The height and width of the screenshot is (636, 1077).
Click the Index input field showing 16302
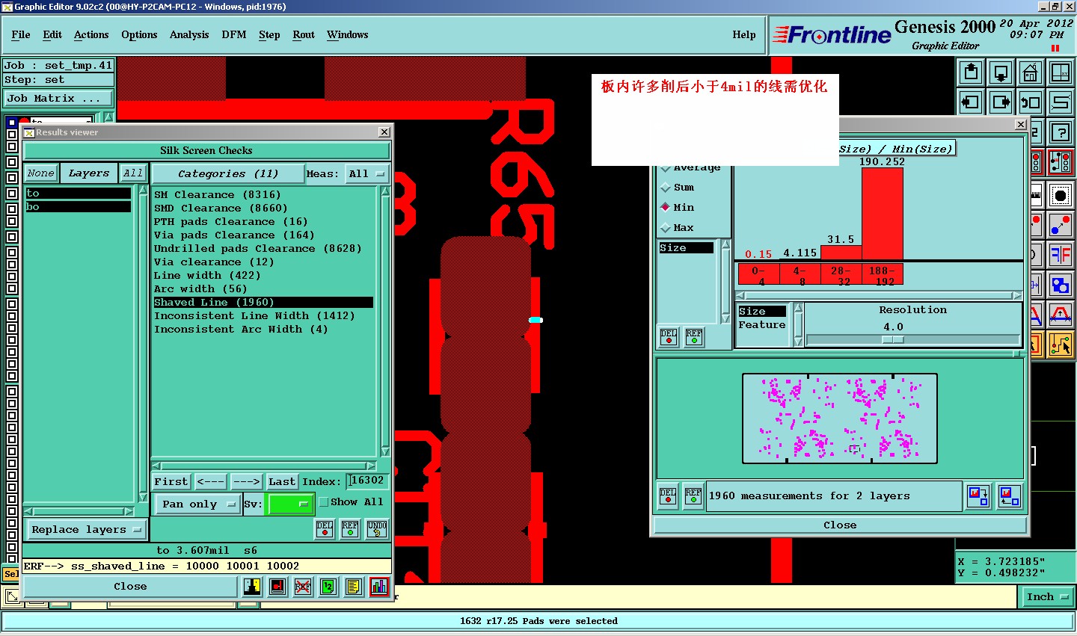tap(367, 481)
